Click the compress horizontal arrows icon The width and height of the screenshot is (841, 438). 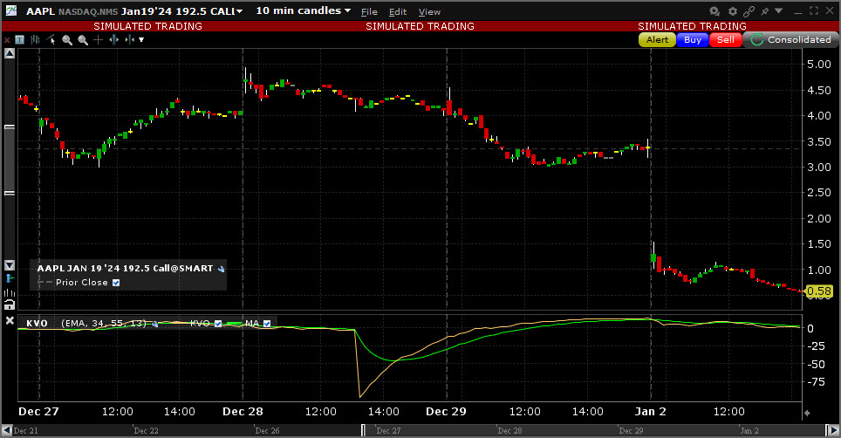(x=129, y=39)
